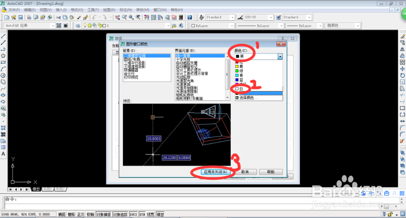Select 图纸/布局 in background list
Viewport: 406px width, 218px height.
[x=131, y=59]
